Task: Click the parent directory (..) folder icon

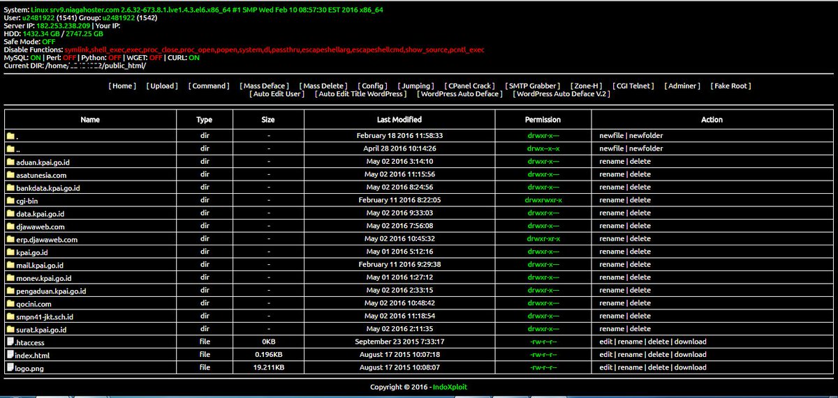Action: (x=10, y=149)
